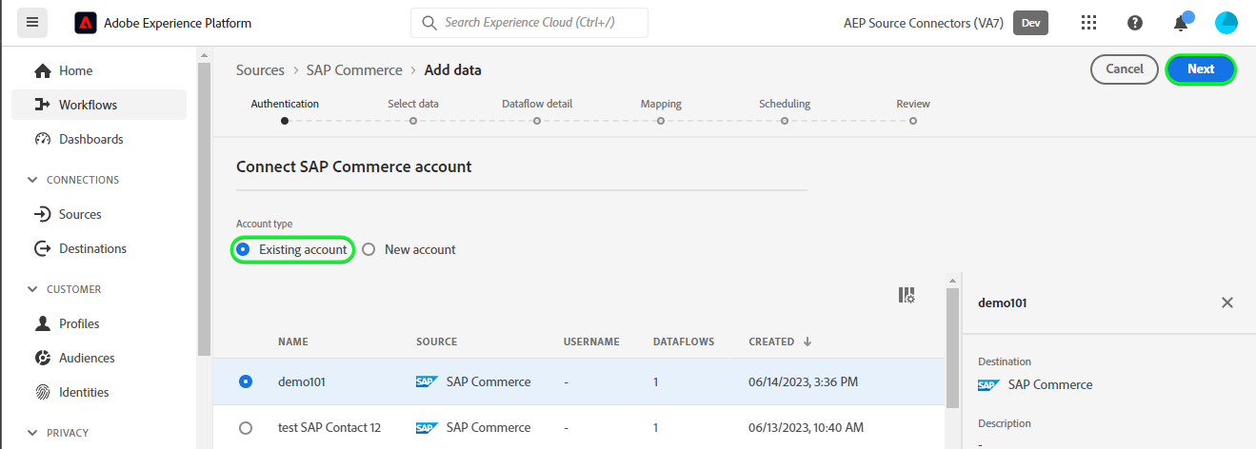Select the Existing account radio option
1256x449 pixels.
point(244,249)
